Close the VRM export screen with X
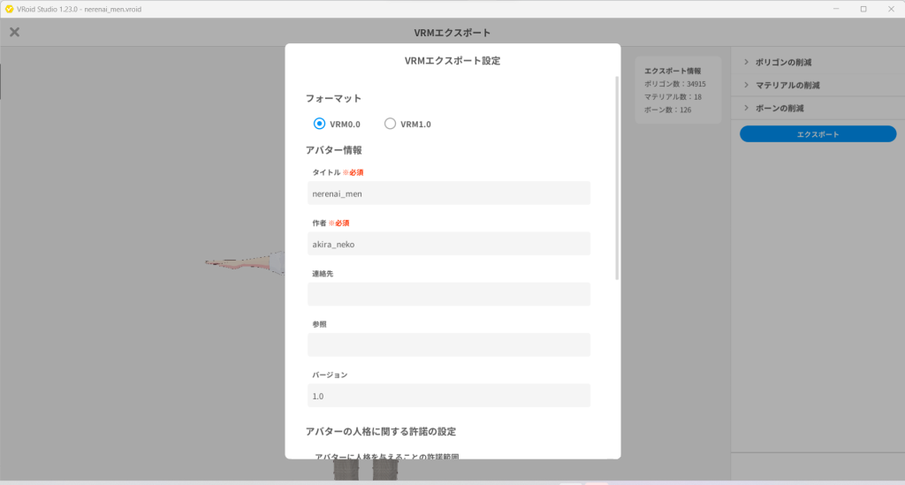905x485 pixels. click(14, 33)
